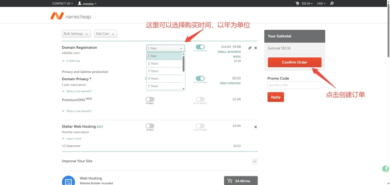Click the FREE FOREVER! label

coord(230,83)
